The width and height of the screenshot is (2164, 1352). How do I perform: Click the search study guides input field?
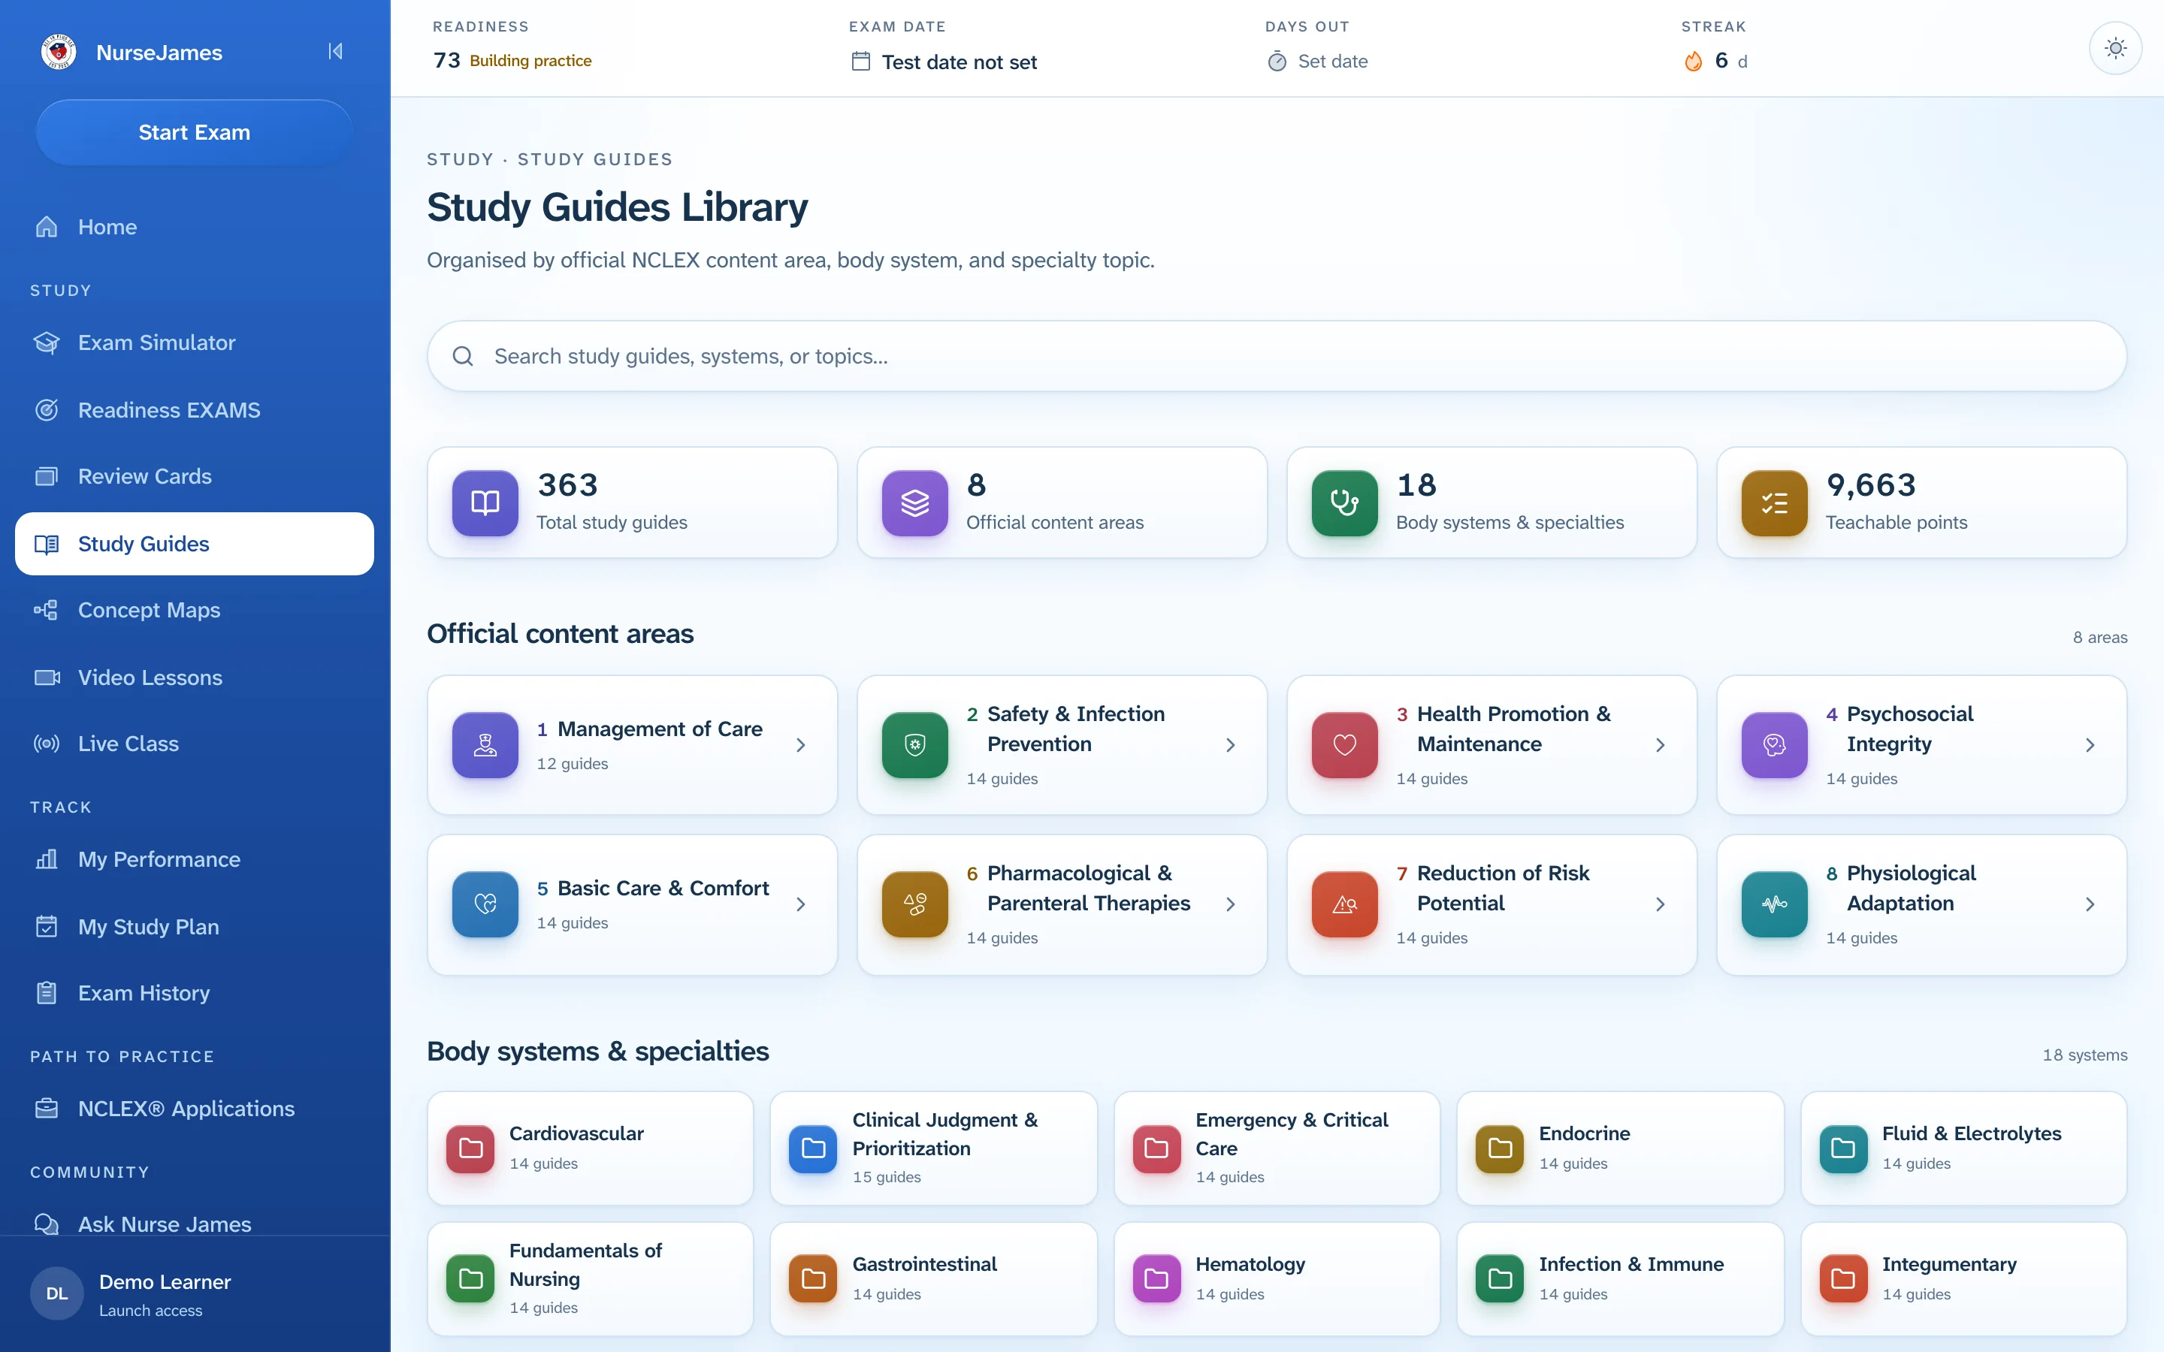point(1276,356)
